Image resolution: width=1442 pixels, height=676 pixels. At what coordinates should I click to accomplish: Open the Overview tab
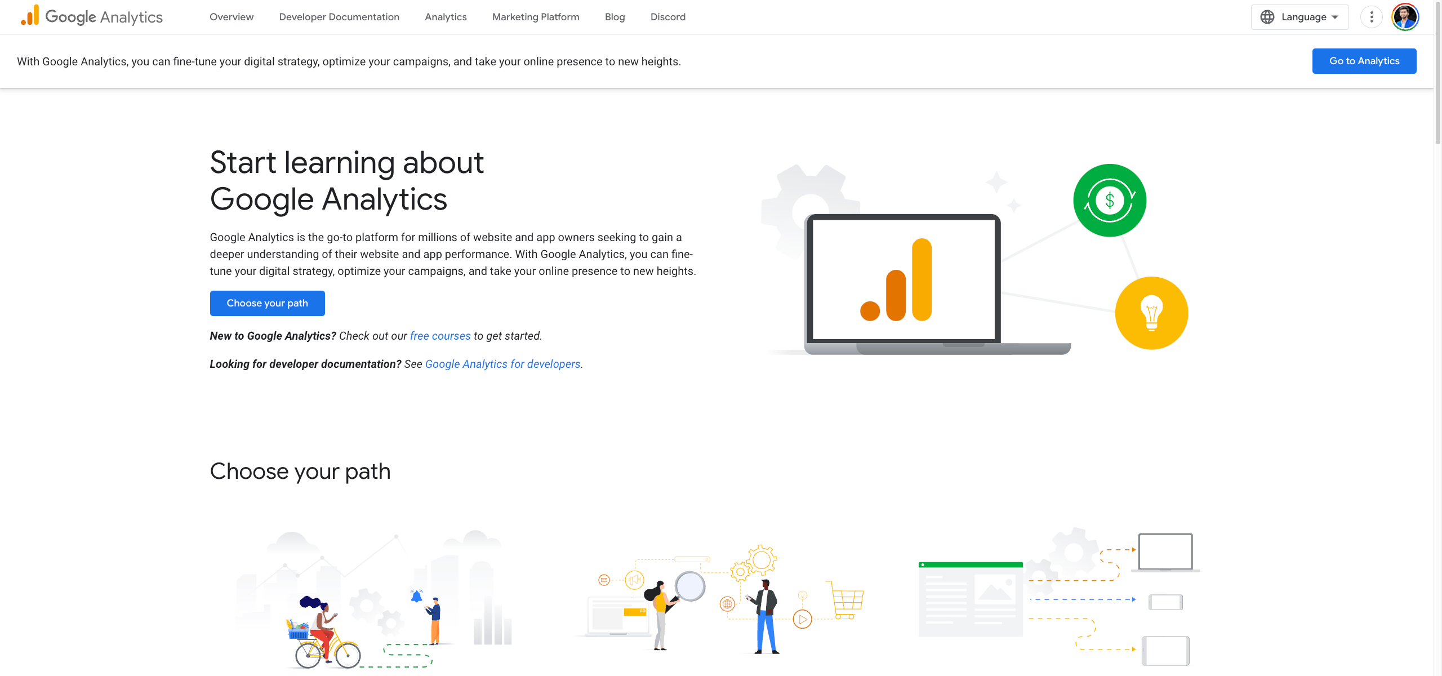(x=232, y=17)
